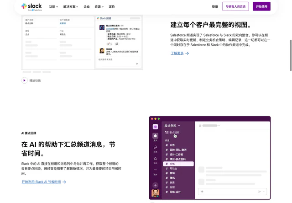The height and width of the screenshot is (203, 292).
Task: Open the 企业 nav item
Action: 87,7
